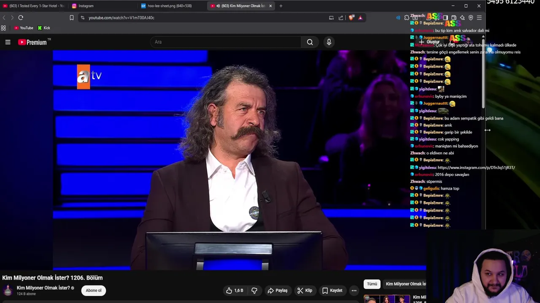This screenshot has height=303, width=540.
Task: Click the chat message 'o eldiven ne abi'
Action: coord(440,153)
